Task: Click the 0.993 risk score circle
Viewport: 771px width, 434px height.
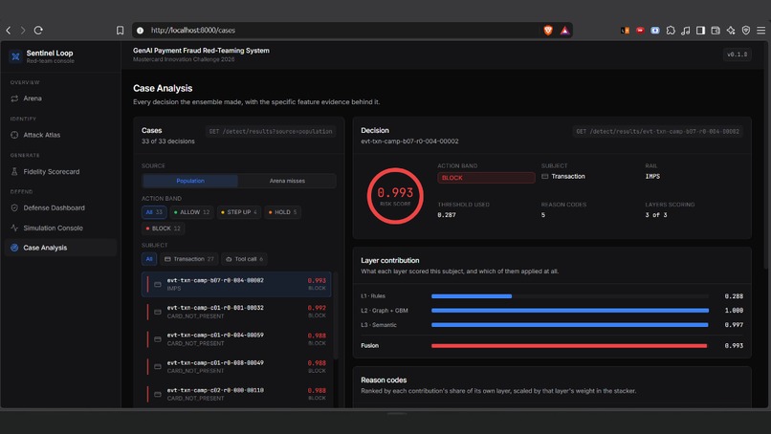Action: tap(395, 196)
